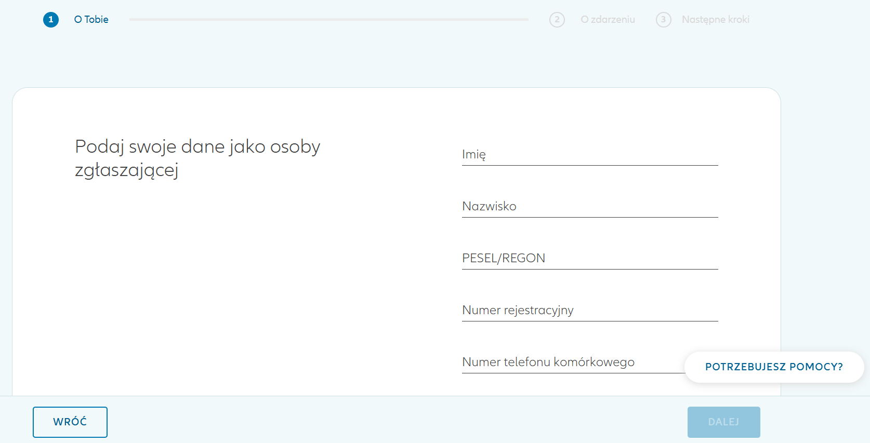Click the step 1 circle icon
The width and height of the screenshot is (870, 443).
point(51,20)
